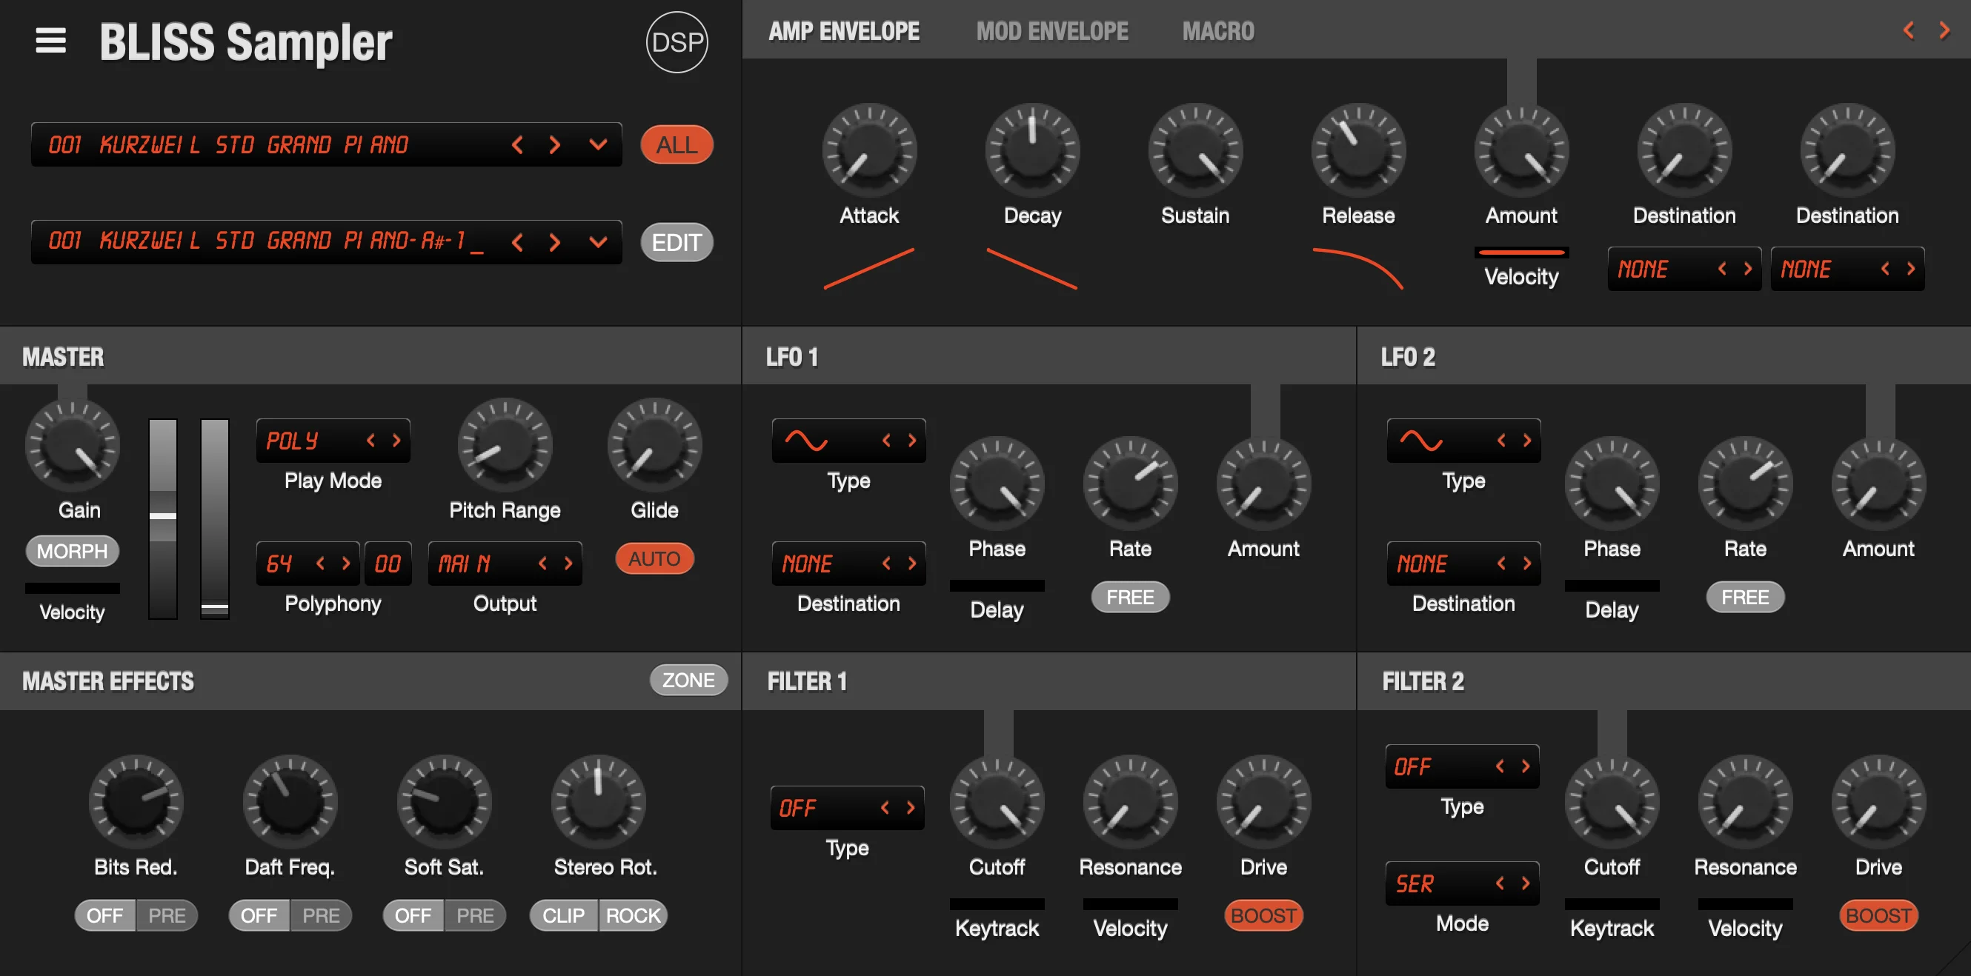Open the POLY Play Mode selector

(333, 441)
